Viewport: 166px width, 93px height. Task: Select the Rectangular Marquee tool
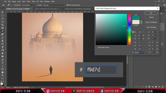2,16
